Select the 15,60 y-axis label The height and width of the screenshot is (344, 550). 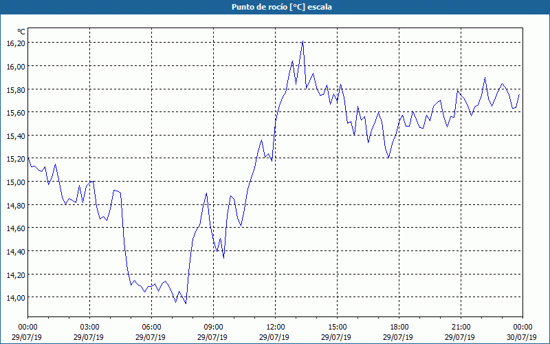(x=16, y=113)
